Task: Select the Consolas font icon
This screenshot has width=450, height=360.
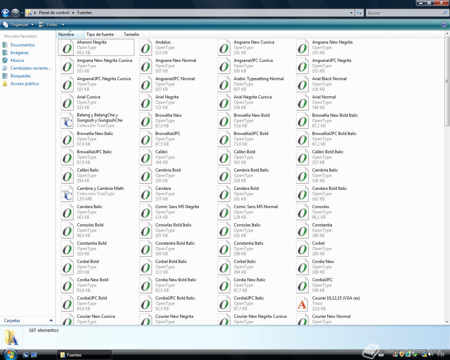Action: tap(302, 212)
